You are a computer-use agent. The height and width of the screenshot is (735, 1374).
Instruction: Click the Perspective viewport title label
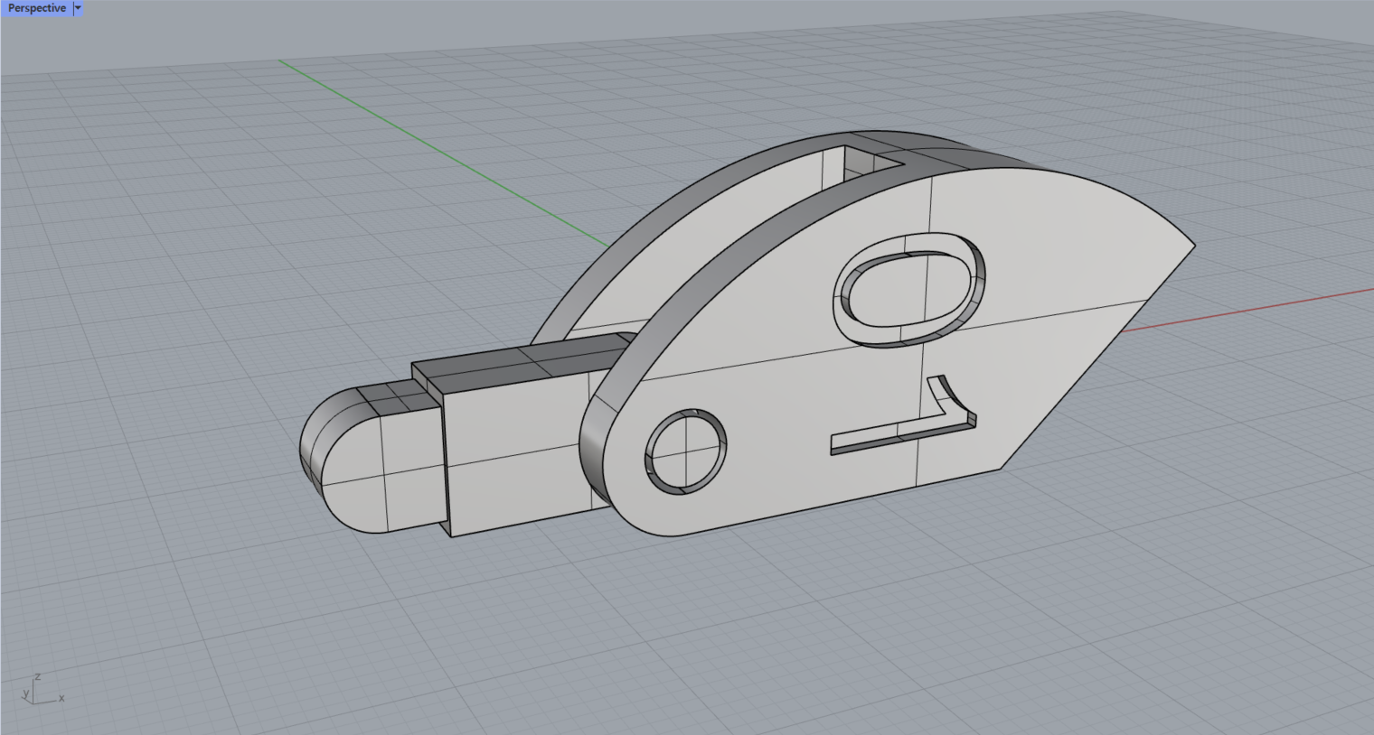point(37,8)
